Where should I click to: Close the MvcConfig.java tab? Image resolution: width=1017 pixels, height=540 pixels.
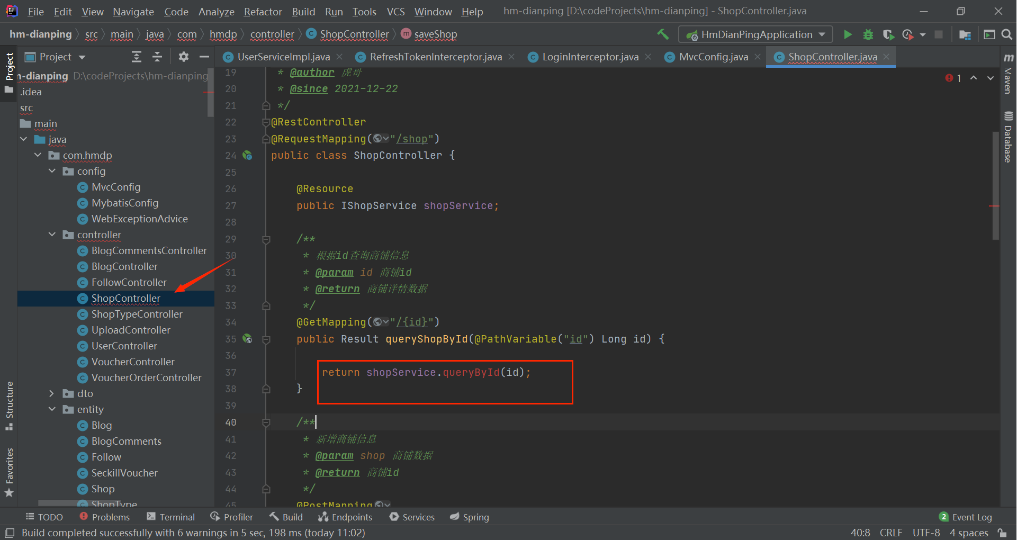(x=758, y=57)
